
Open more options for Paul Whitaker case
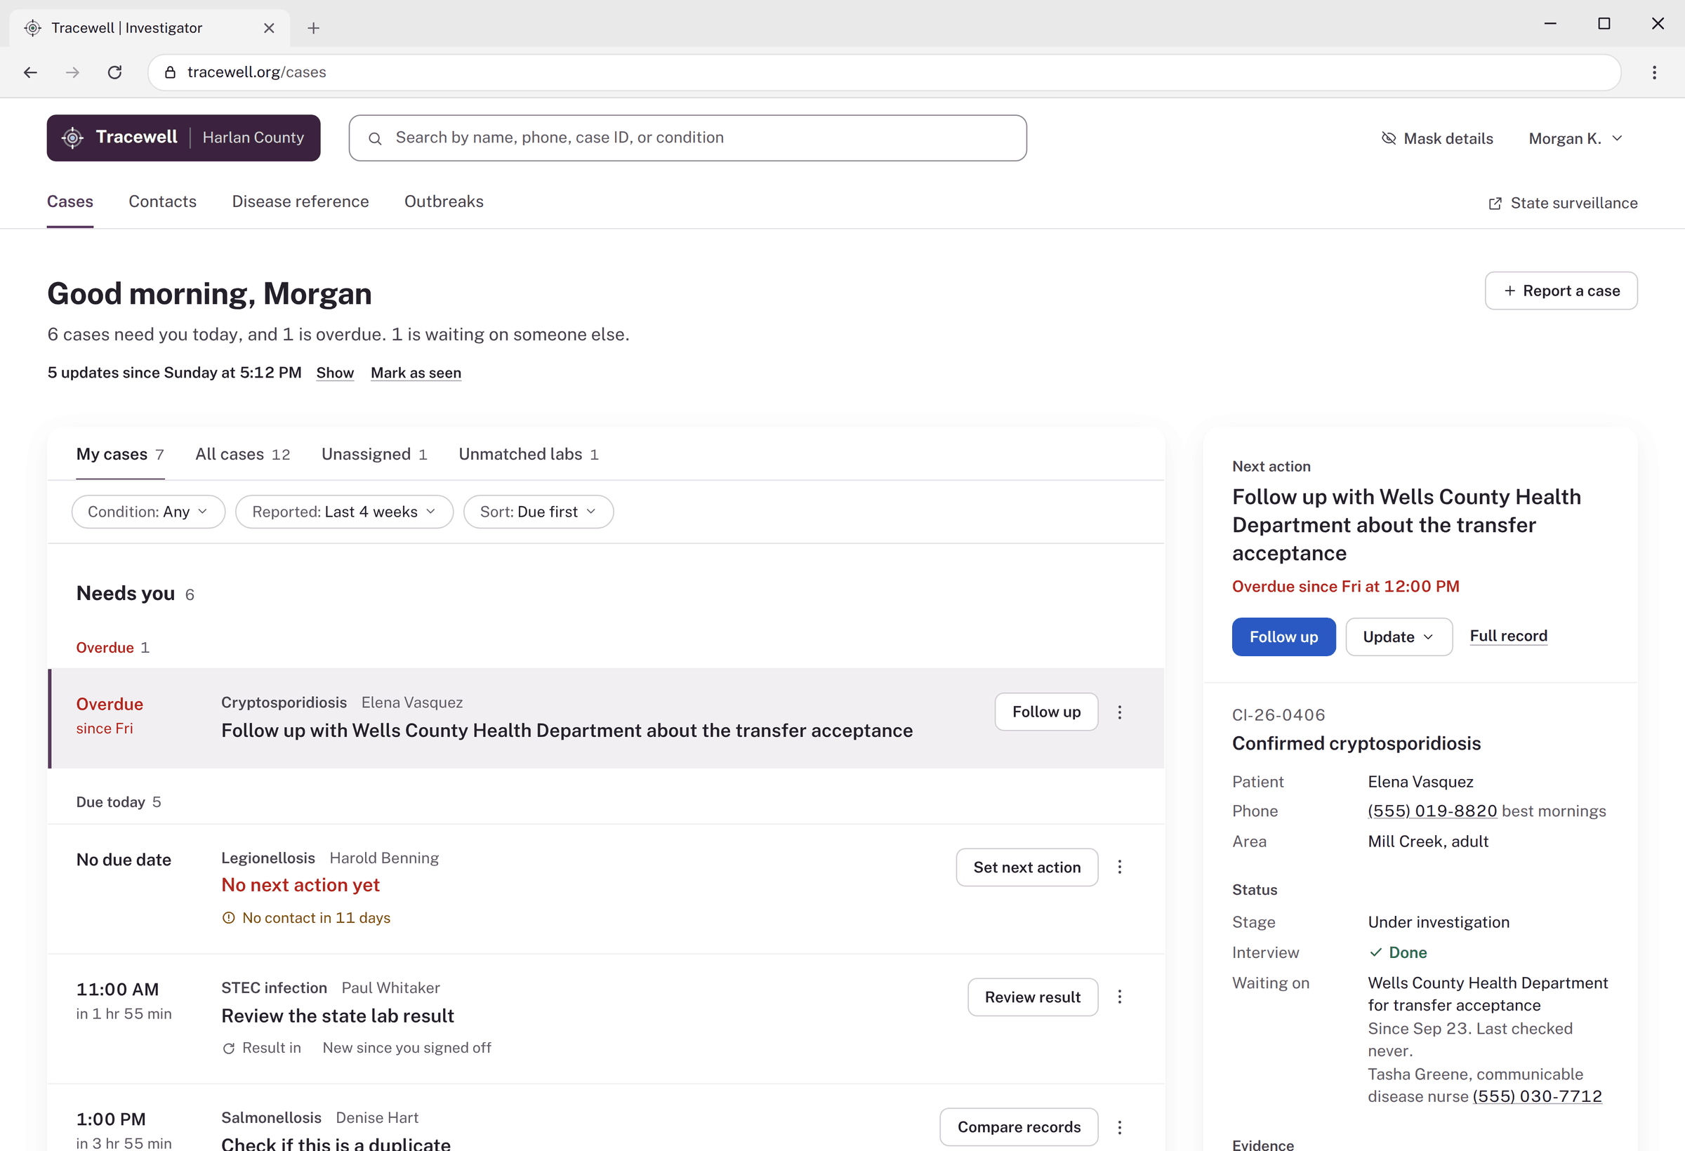[1119, 997]
